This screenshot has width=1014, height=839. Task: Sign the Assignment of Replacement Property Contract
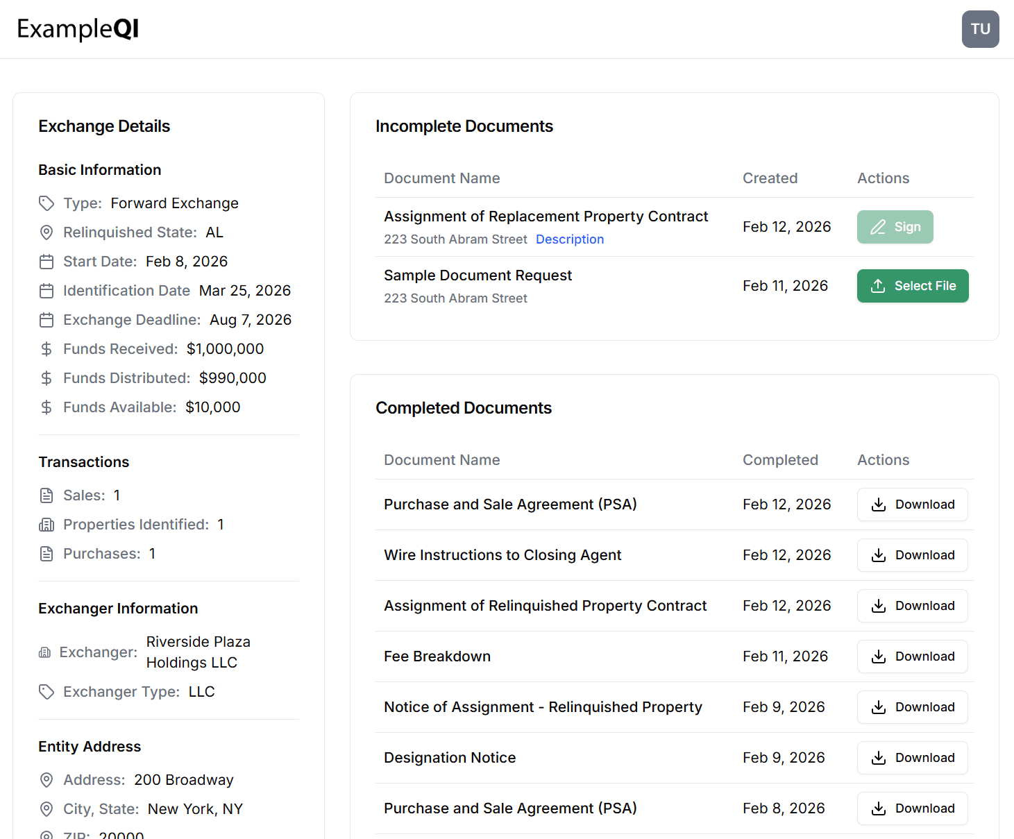pos(895,226)
